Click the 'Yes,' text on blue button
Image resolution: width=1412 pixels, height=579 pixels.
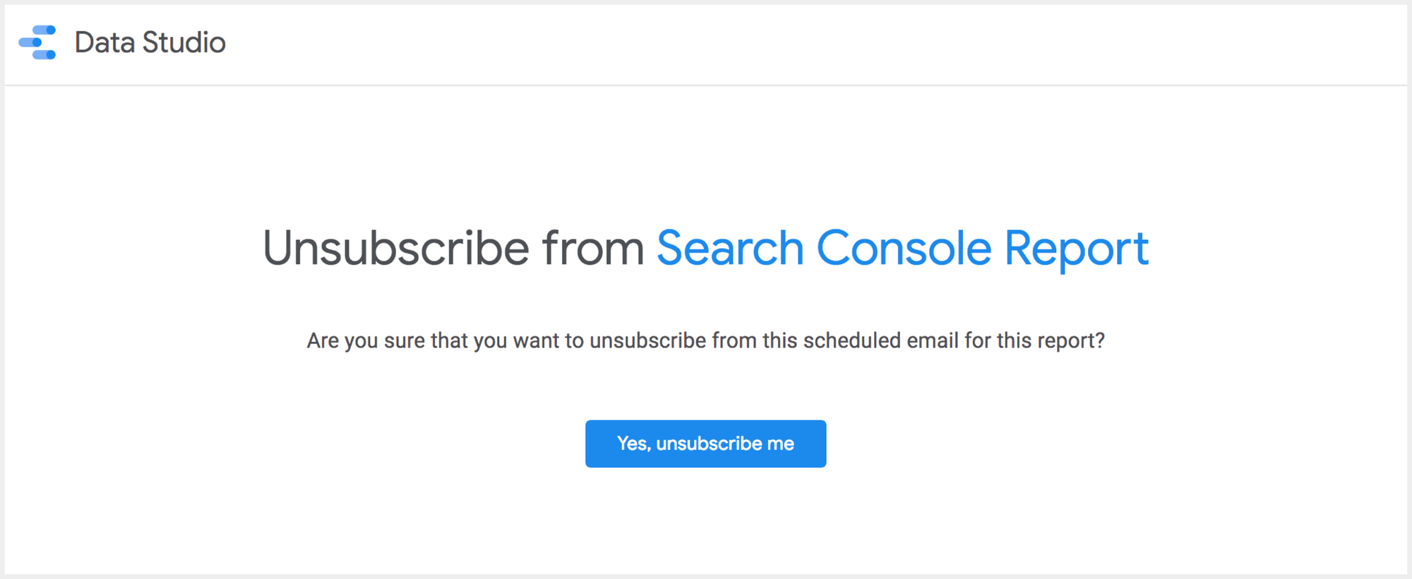[633, 443]
